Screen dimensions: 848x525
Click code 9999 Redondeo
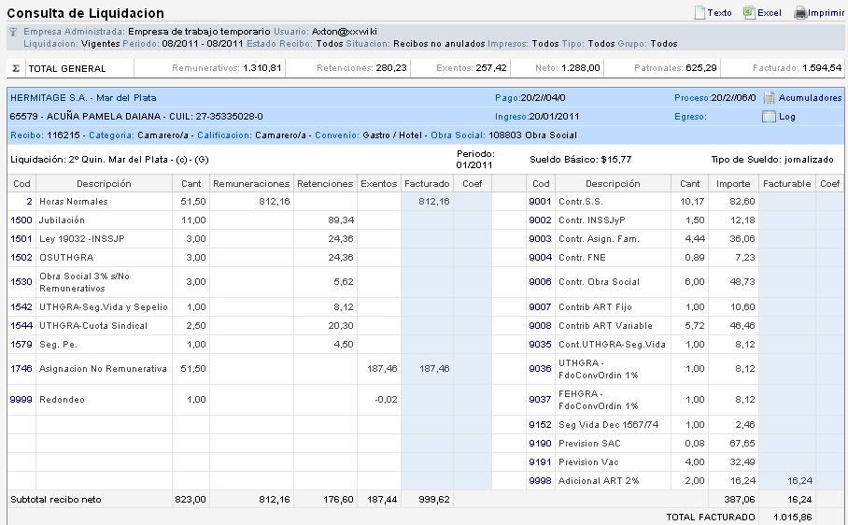coord(21,400)
